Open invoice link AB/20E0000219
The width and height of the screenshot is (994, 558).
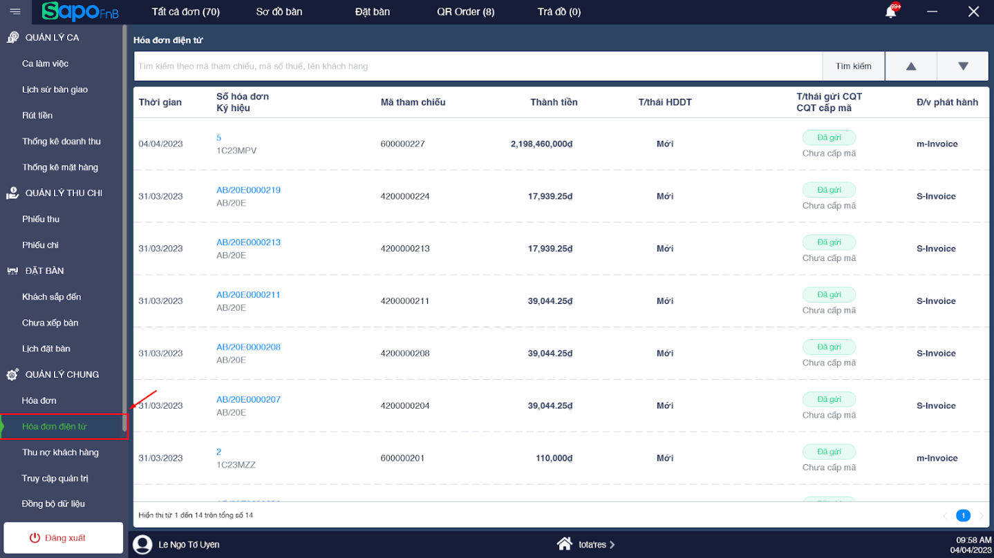point(249,190)
